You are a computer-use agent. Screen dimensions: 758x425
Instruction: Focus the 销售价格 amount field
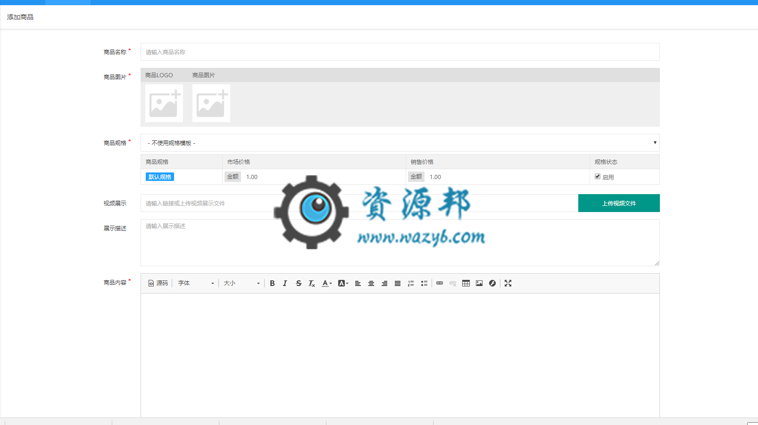(x=506, y=177)
